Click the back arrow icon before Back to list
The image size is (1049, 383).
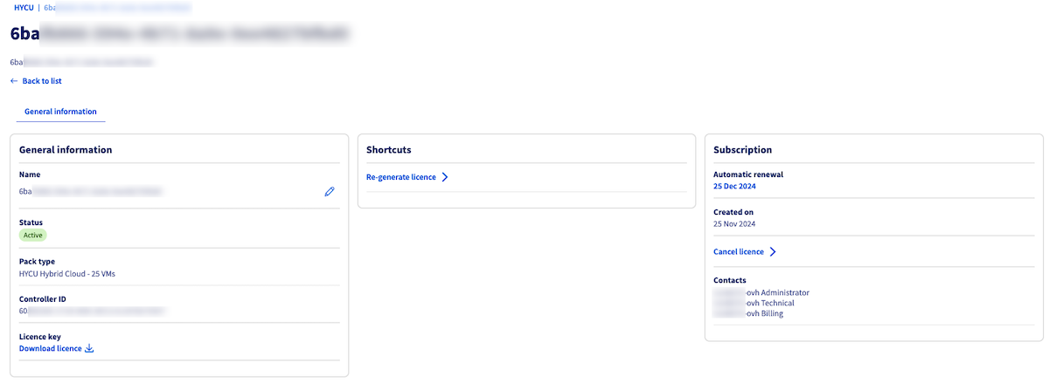coord(14,81)
